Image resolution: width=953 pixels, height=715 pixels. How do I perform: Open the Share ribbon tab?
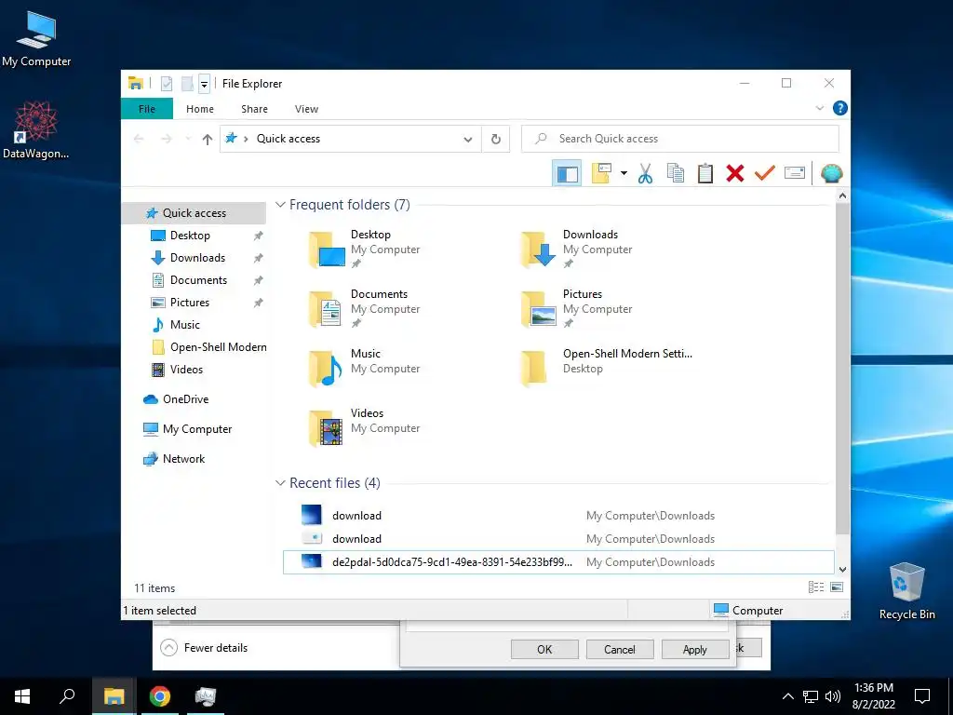pyautogui.click(x=254, y=109)
